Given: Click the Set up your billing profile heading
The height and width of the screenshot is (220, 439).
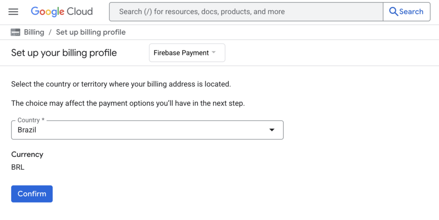Looking at the screenshot, I should point(64,53).
